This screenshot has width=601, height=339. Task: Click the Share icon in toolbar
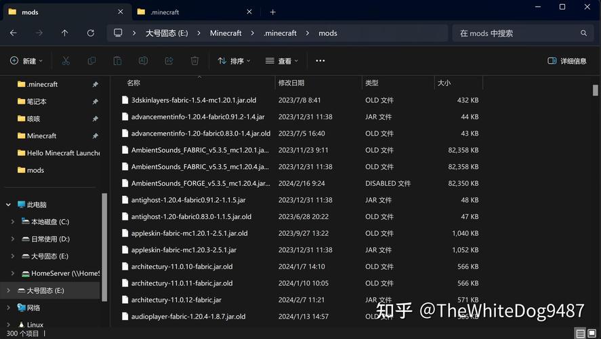[169, 61]
